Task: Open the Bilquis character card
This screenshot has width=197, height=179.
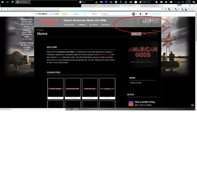Action: click(x=107, y=88)
